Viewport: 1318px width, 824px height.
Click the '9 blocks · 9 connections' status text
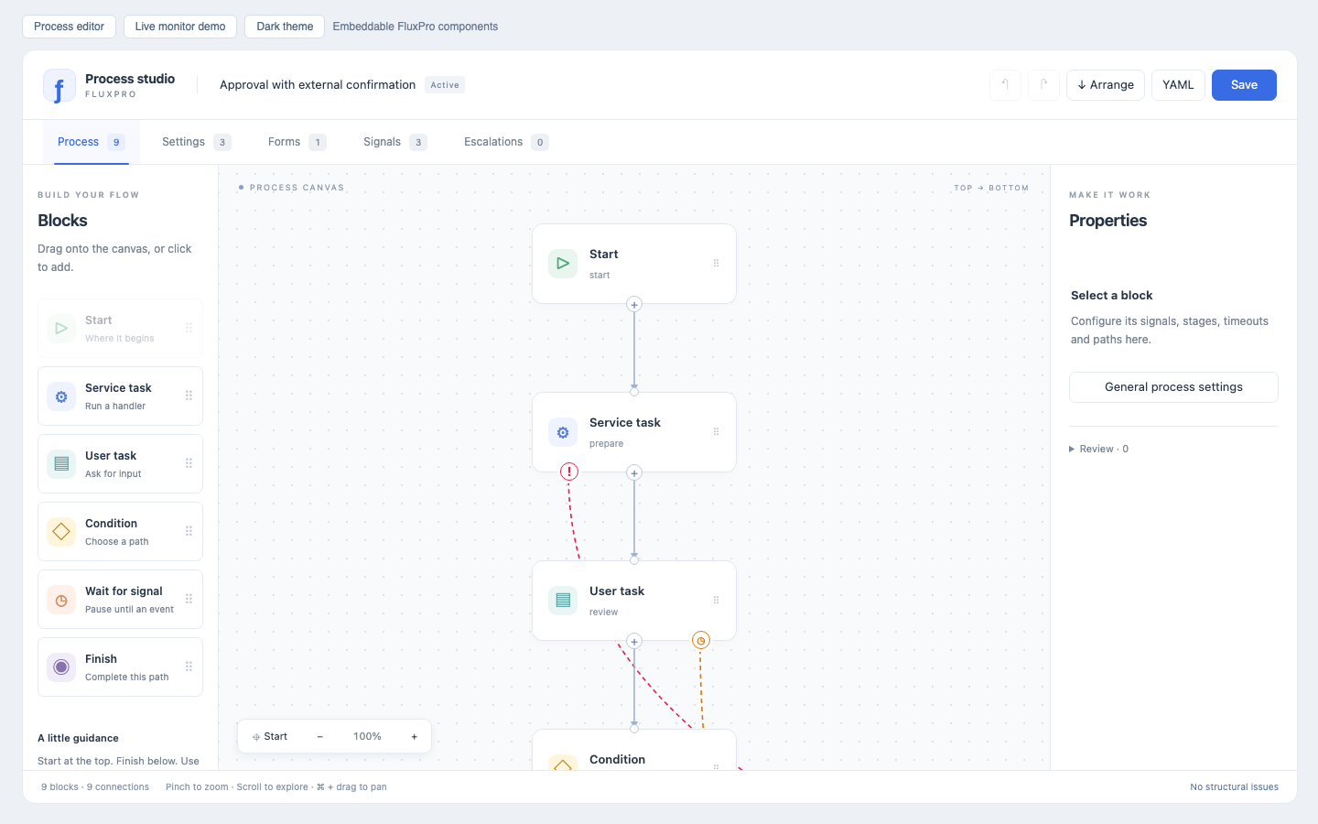pyautogui.click(x=95, y=787)
